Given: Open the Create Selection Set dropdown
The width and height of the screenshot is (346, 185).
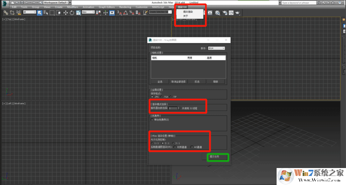Looking at the screenshot, I should (160, 12).
